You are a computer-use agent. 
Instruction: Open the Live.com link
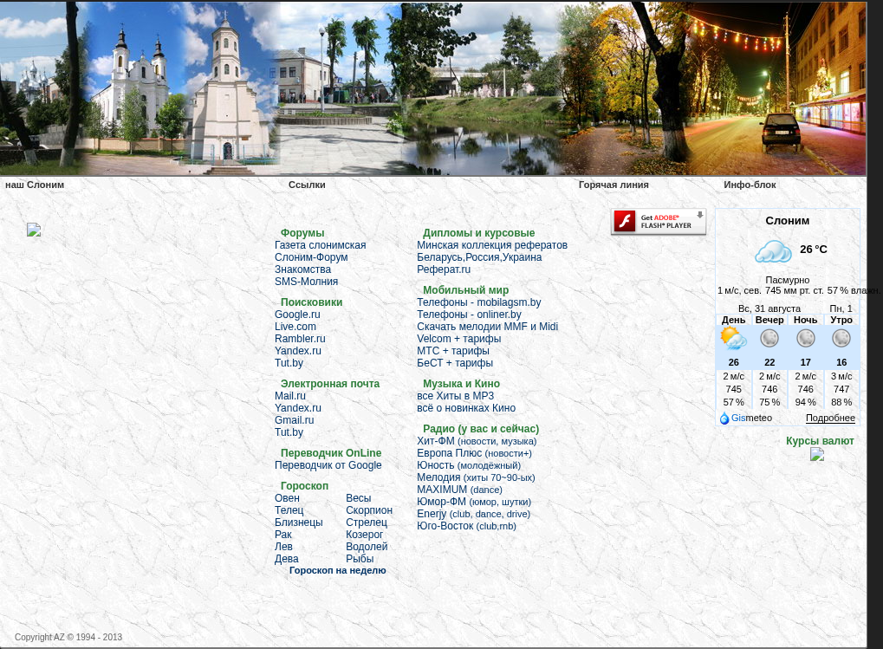pos(295,327)
